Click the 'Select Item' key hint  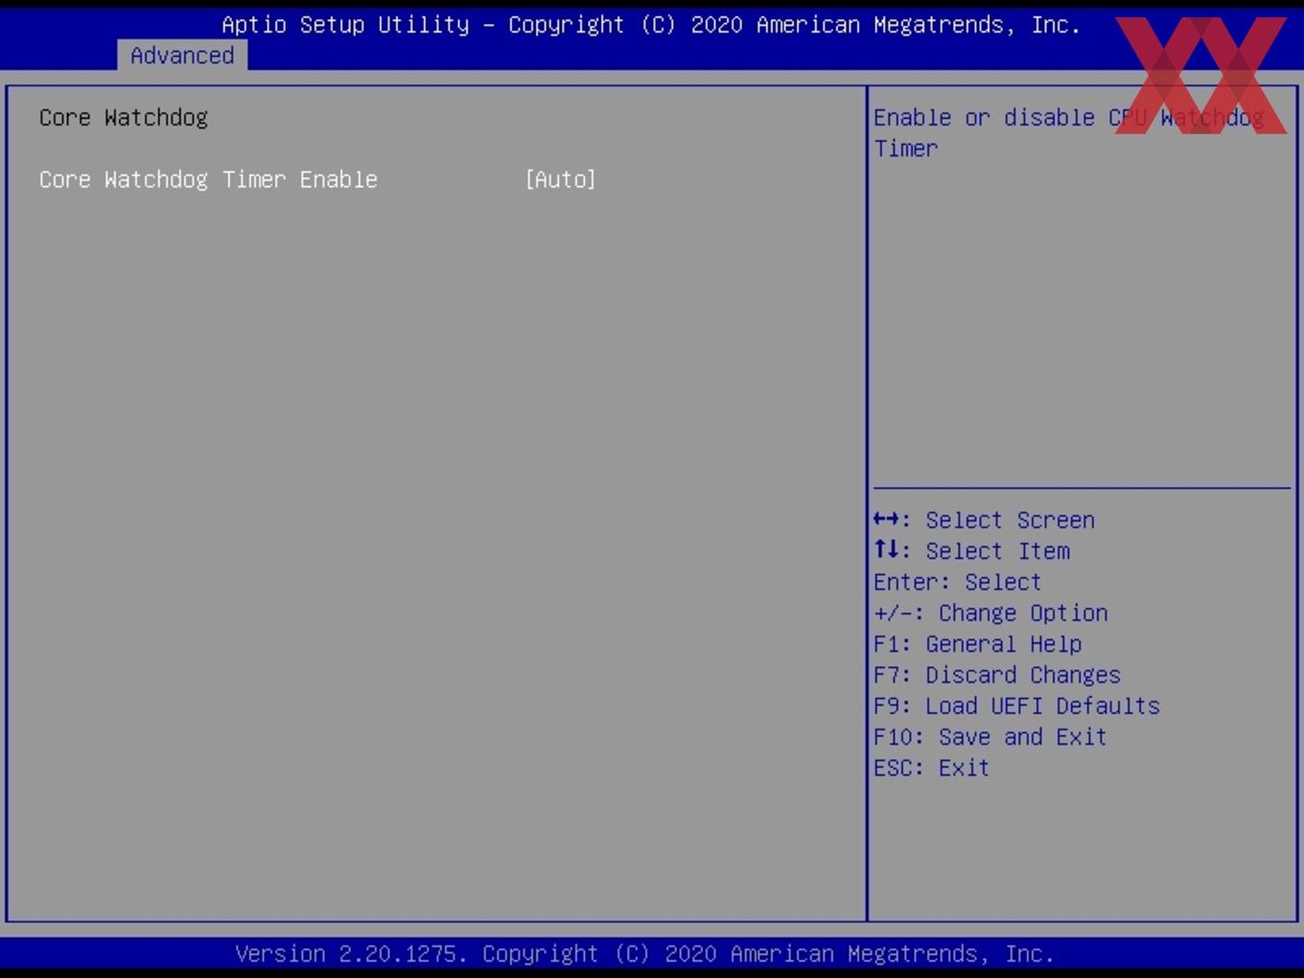pos(971,551)
